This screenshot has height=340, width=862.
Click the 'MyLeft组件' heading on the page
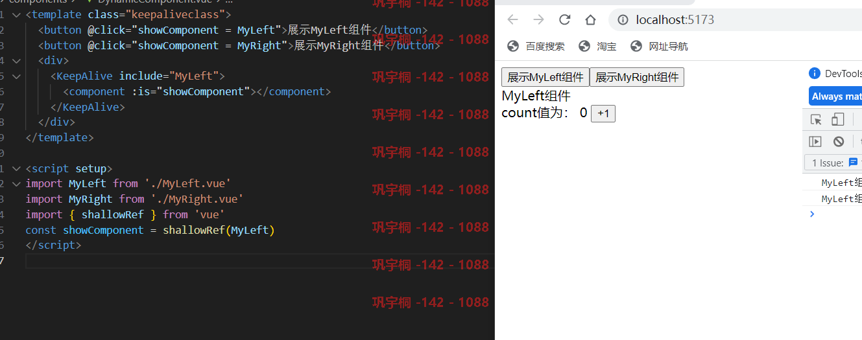[x=536, y=96]
